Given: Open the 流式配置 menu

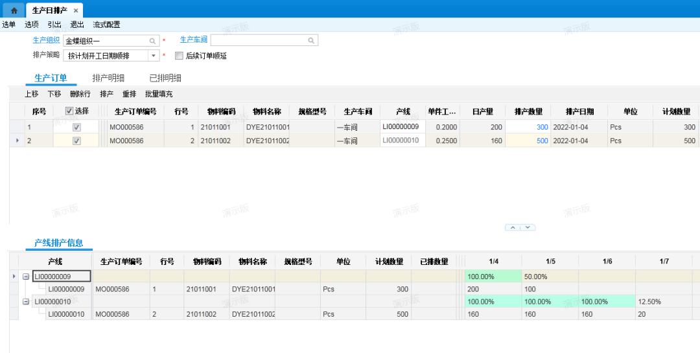Looking at the screenshot, I should (106, 25).
